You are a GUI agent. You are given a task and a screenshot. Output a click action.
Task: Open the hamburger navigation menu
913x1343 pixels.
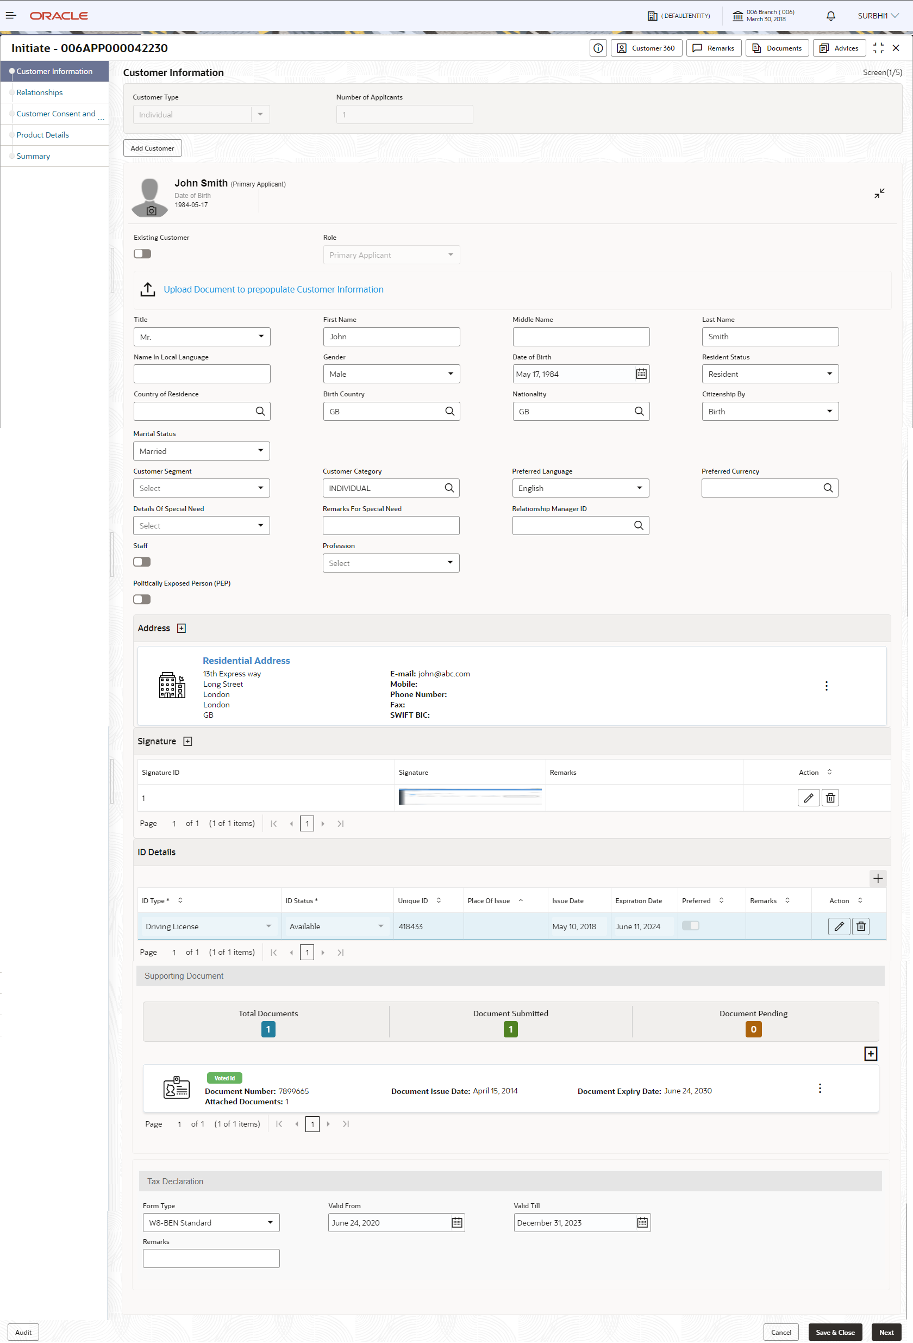pyautogui.click(x=11, y=16)
